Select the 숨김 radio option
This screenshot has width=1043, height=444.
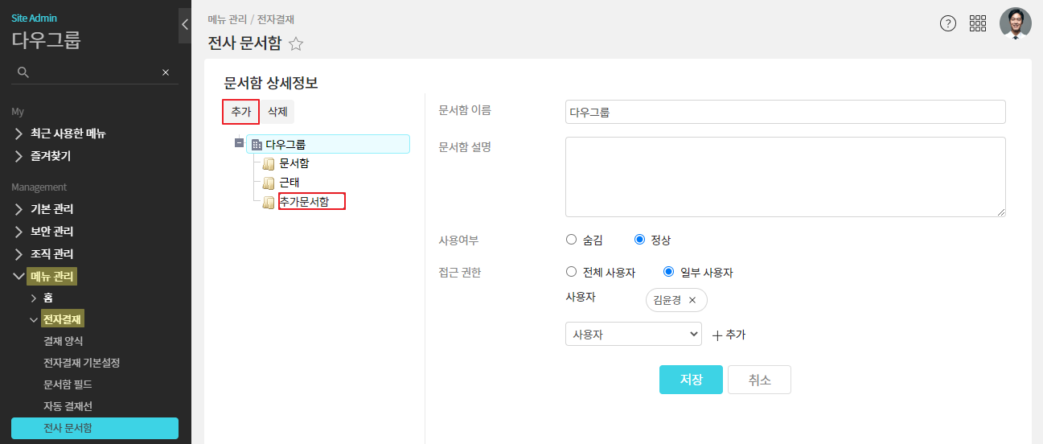pyautogui.click(x=572, y=240)
